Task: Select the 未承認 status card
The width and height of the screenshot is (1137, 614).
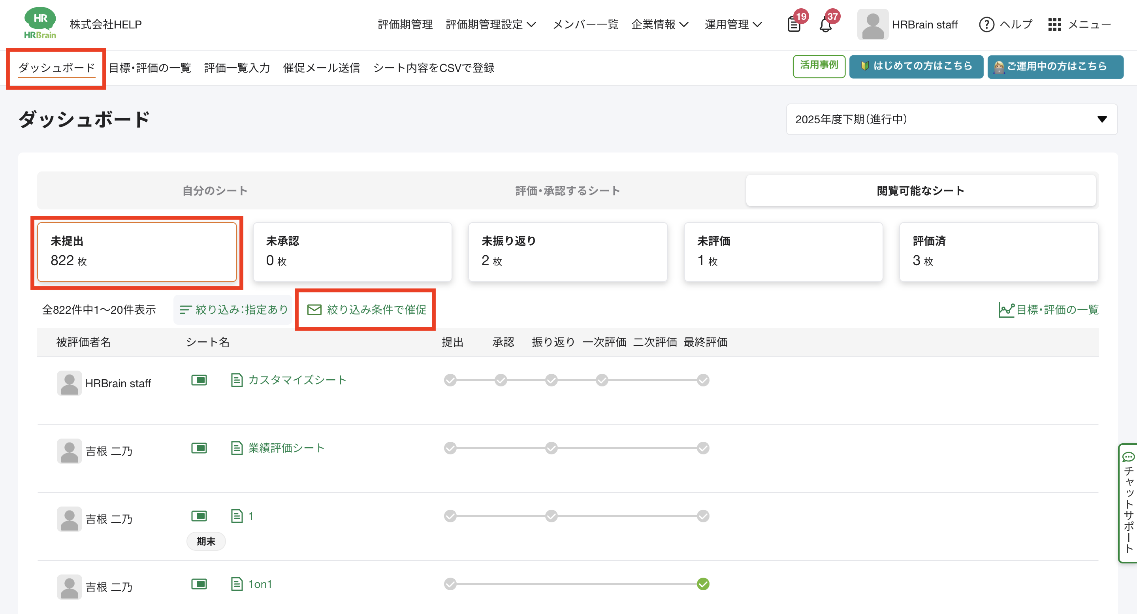Action: pos(352,252)
